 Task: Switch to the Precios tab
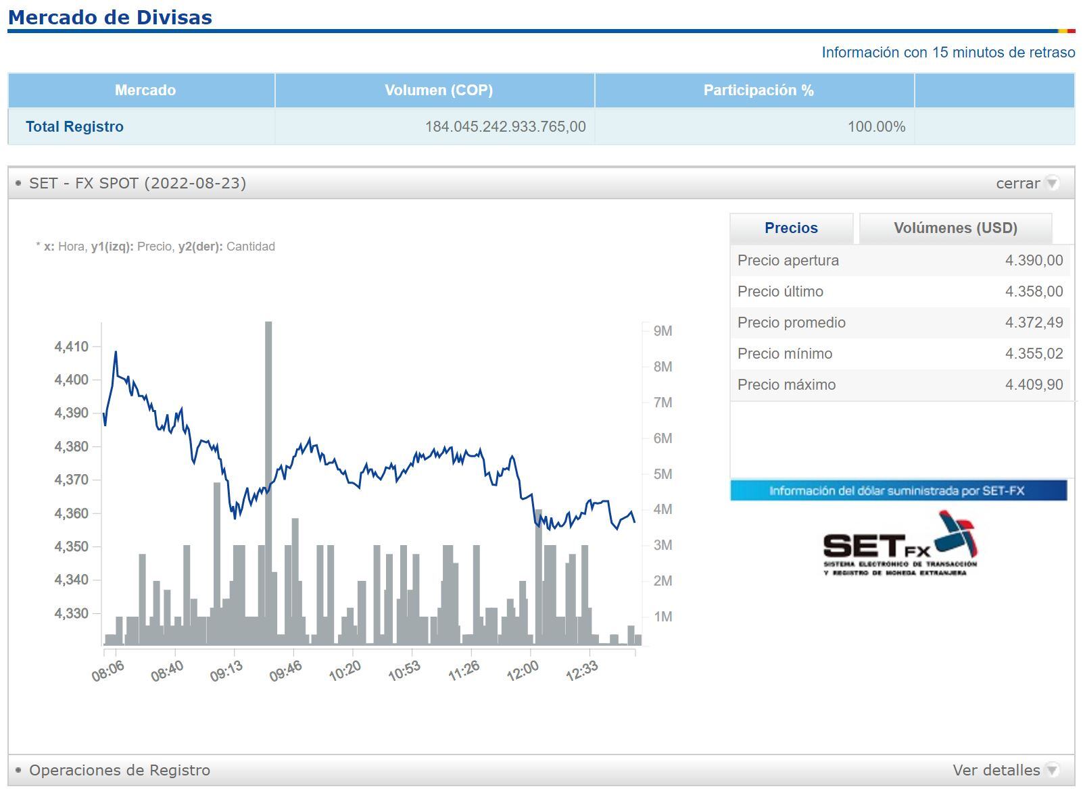point(791,228)
